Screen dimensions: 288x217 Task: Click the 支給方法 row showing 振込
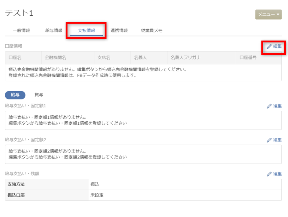click(143, 184)
